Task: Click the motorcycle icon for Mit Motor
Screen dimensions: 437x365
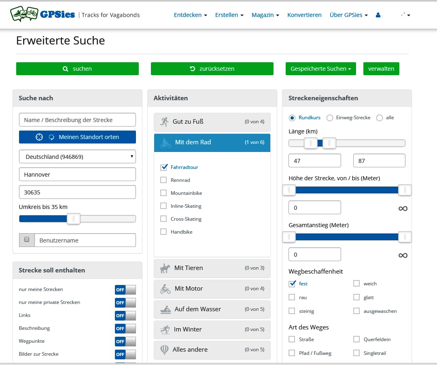Action: tap(165, 289)
